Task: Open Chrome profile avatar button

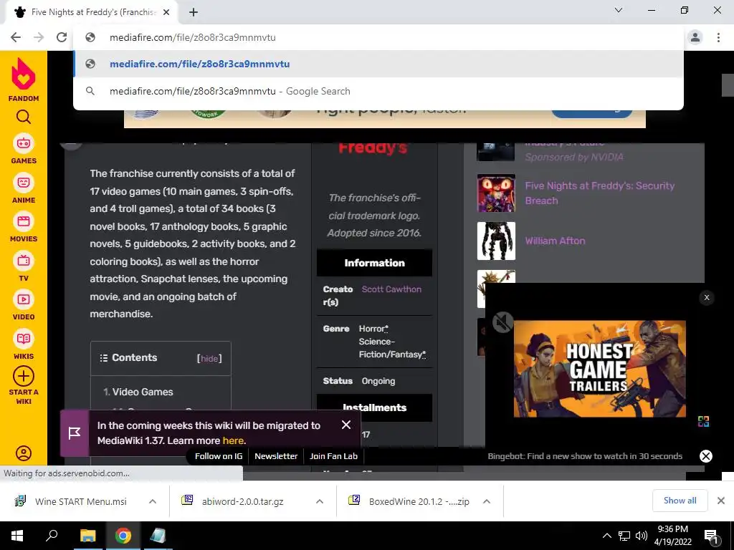Action: [x=695, y=37]
